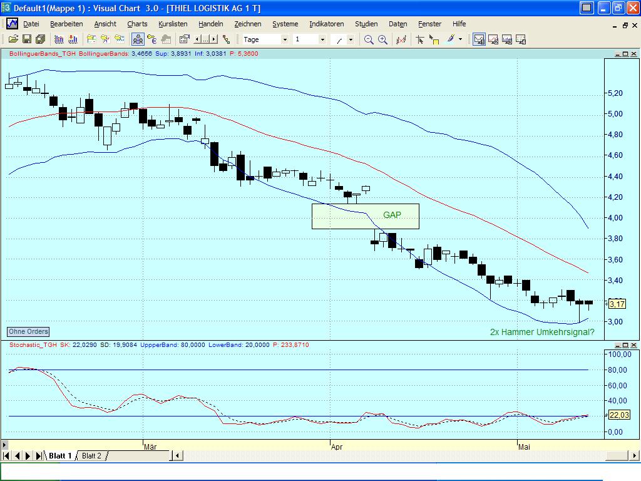
Task: Toggle the price axis label box showing 3,17
Action: [x=616, y=303]
